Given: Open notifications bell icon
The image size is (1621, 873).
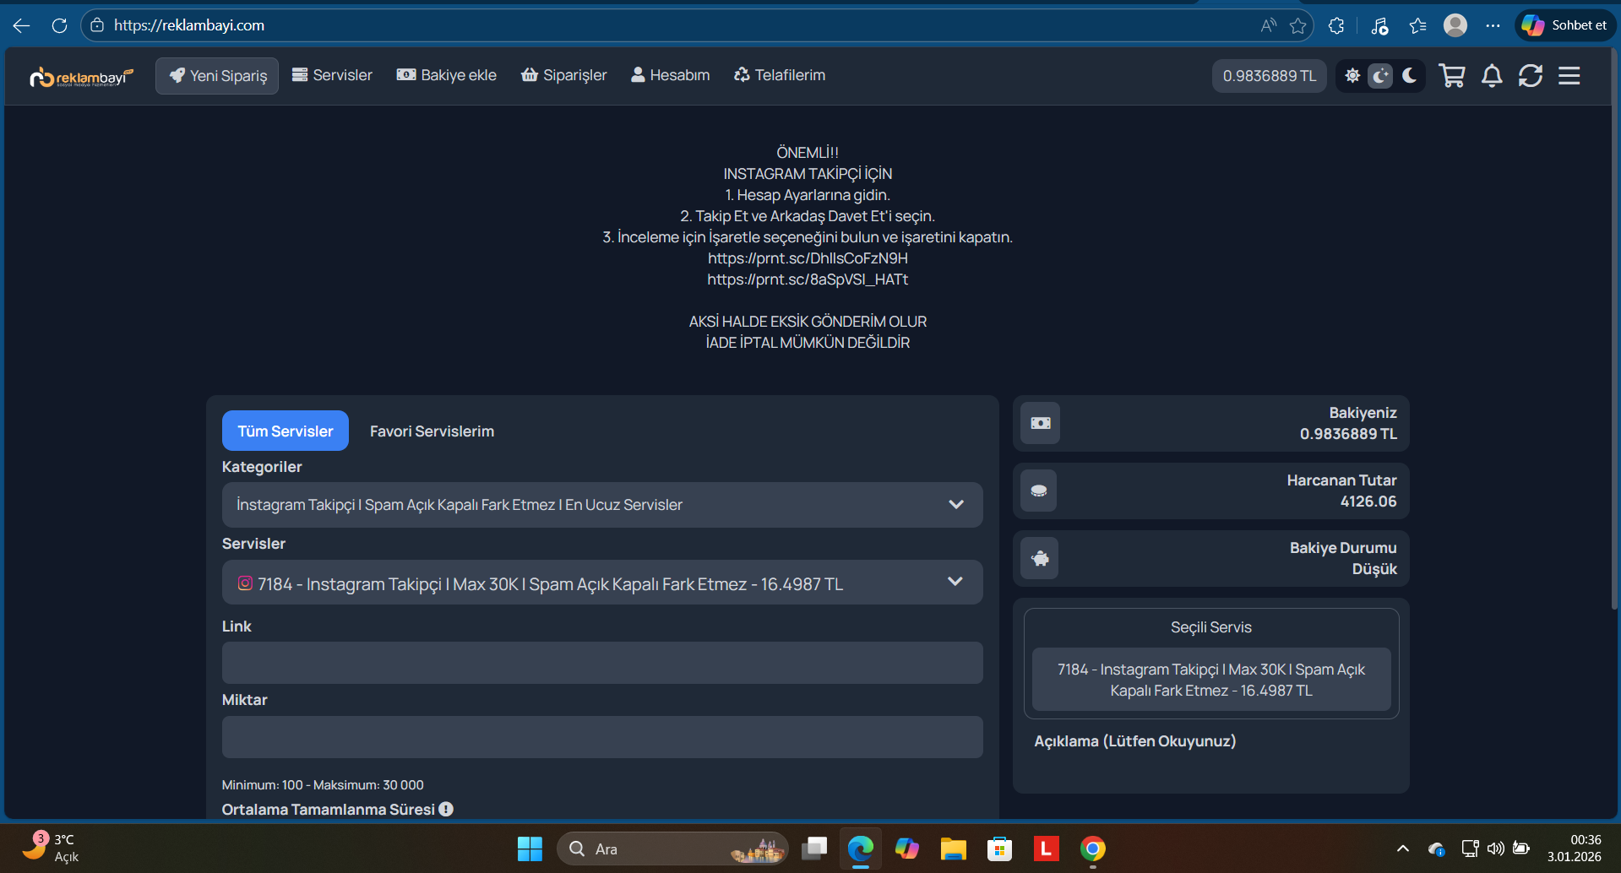Looking at the screenshot, I should coord(1492,76).
